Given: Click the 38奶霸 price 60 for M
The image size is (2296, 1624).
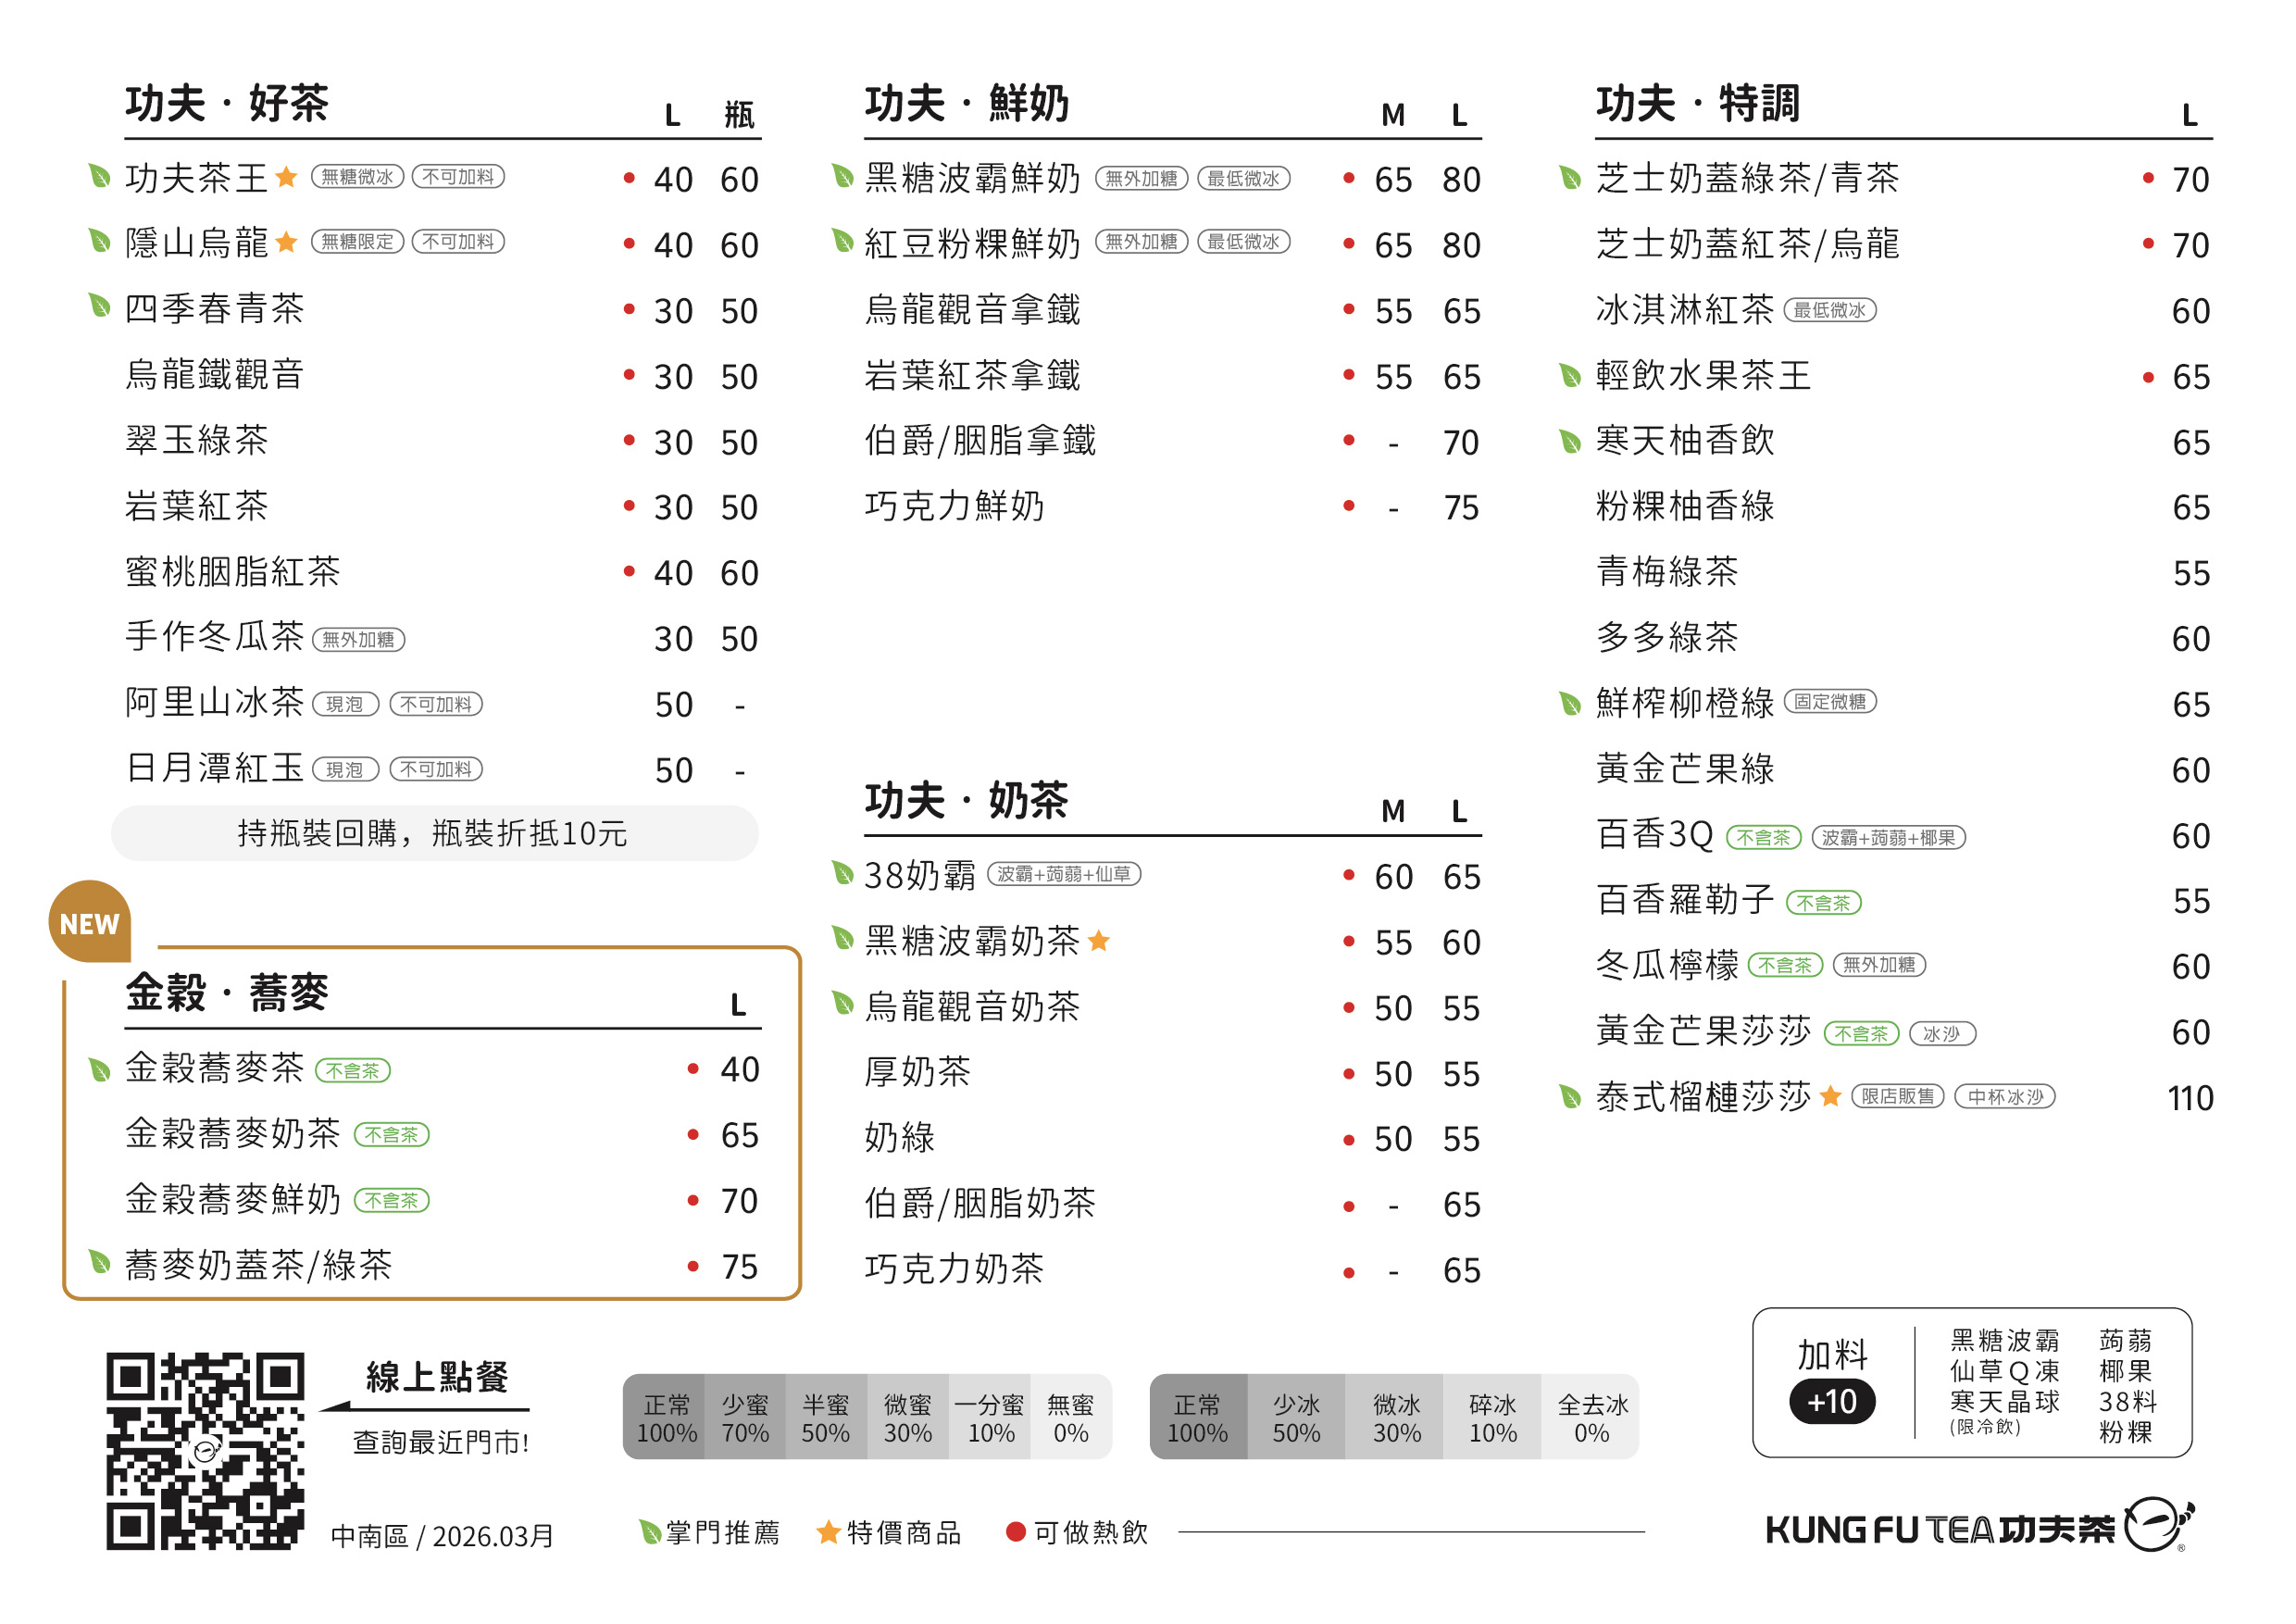Looking at the screenshot, I should (1392, 877).
